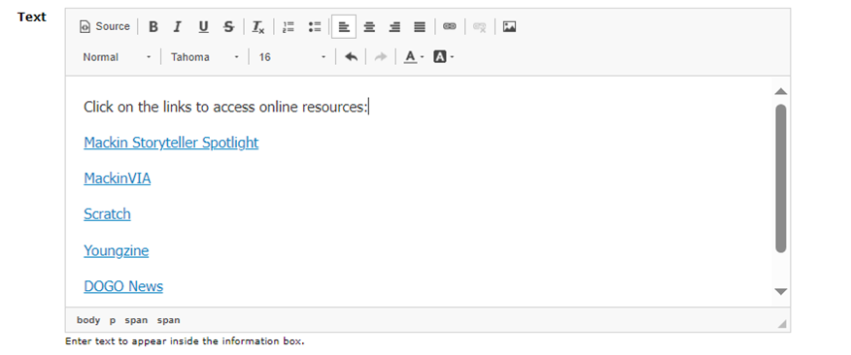The height and width of the screenshot is (355, 851).
Task: Center align the text
Action: pyautogui.click(x=369, y=26)
